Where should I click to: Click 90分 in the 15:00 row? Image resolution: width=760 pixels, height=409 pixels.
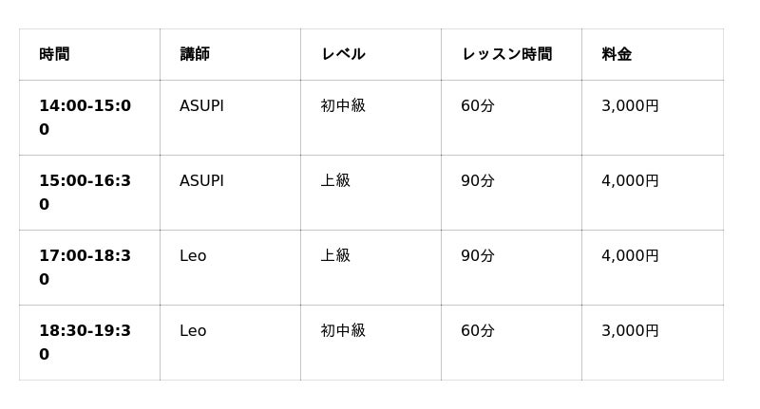click(x=478, y=181)
